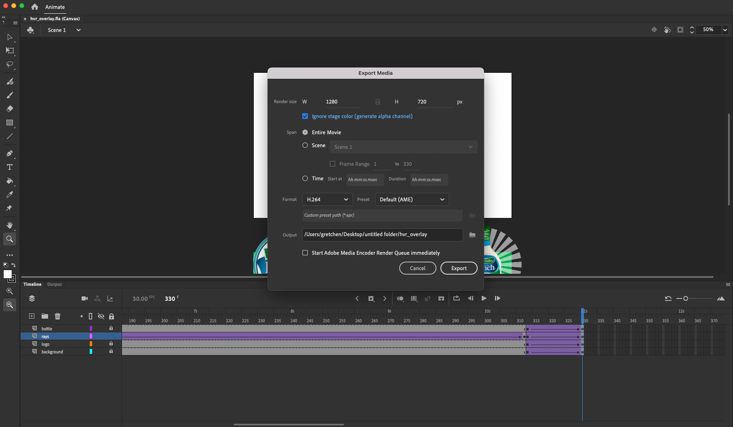733x427 pixels.
Task: Open the 50% zoom level dropdown
Action: pyautogui.click(x=725, y=30)
